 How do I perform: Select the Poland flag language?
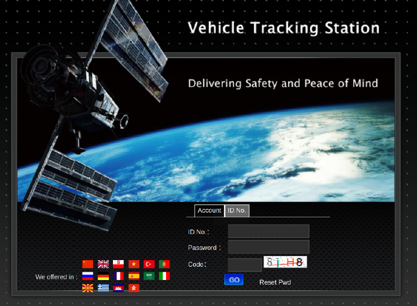[118, 264]
